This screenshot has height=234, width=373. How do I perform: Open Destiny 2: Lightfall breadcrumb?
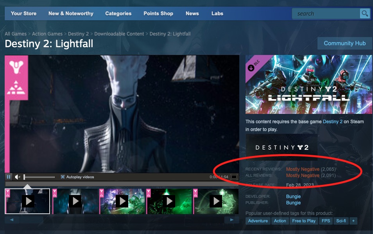(x=170, y=34)
